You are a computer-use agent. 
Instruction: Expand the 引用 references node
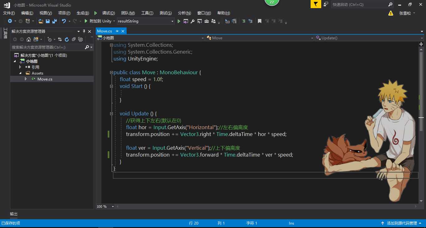20,67
